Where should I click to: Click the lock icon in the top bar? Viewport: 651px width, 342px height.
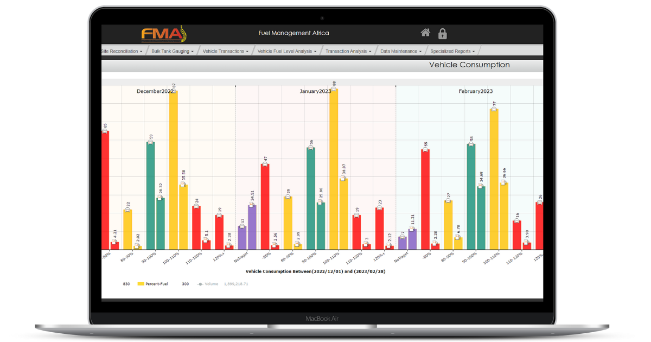443,34
